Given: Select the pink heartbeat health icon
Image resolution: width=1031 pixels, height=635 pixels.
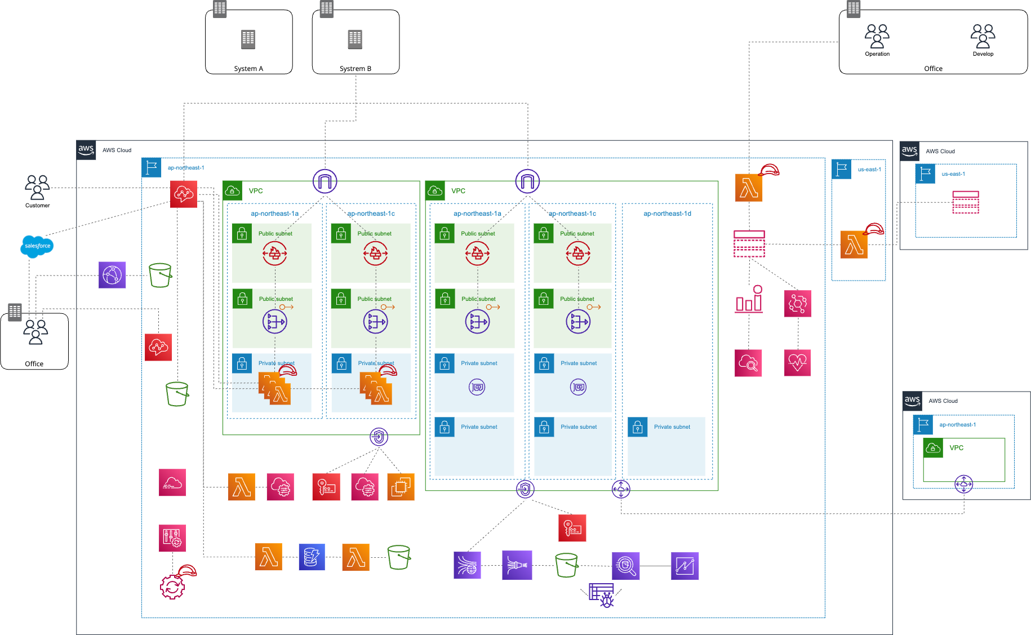Looking at the screenshot, I should [797, 363].
